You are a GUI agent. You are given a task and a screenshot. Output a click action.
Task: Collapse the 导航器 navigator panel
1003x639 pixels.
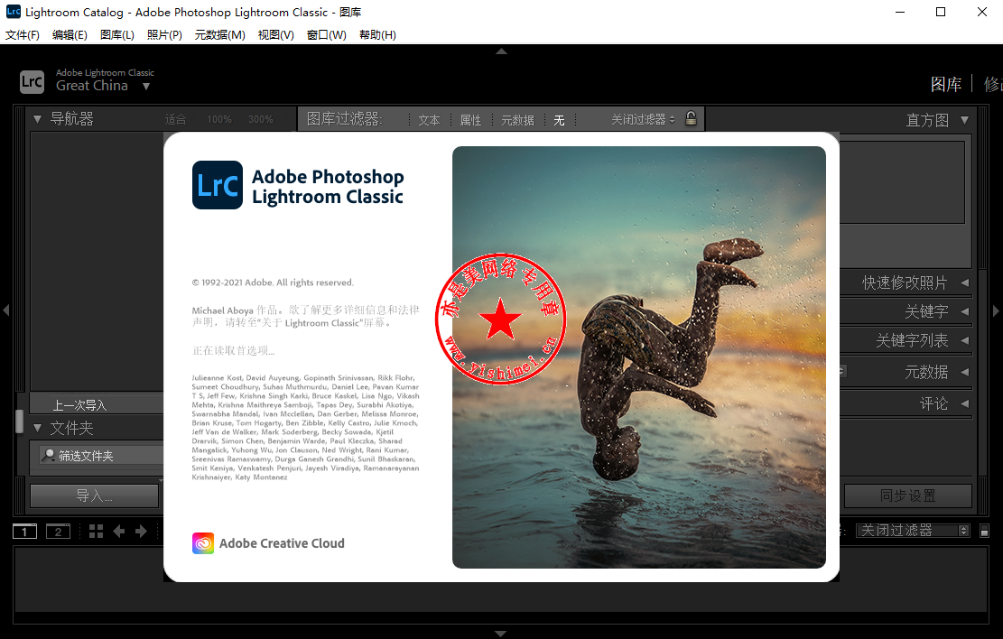(37, 119)
